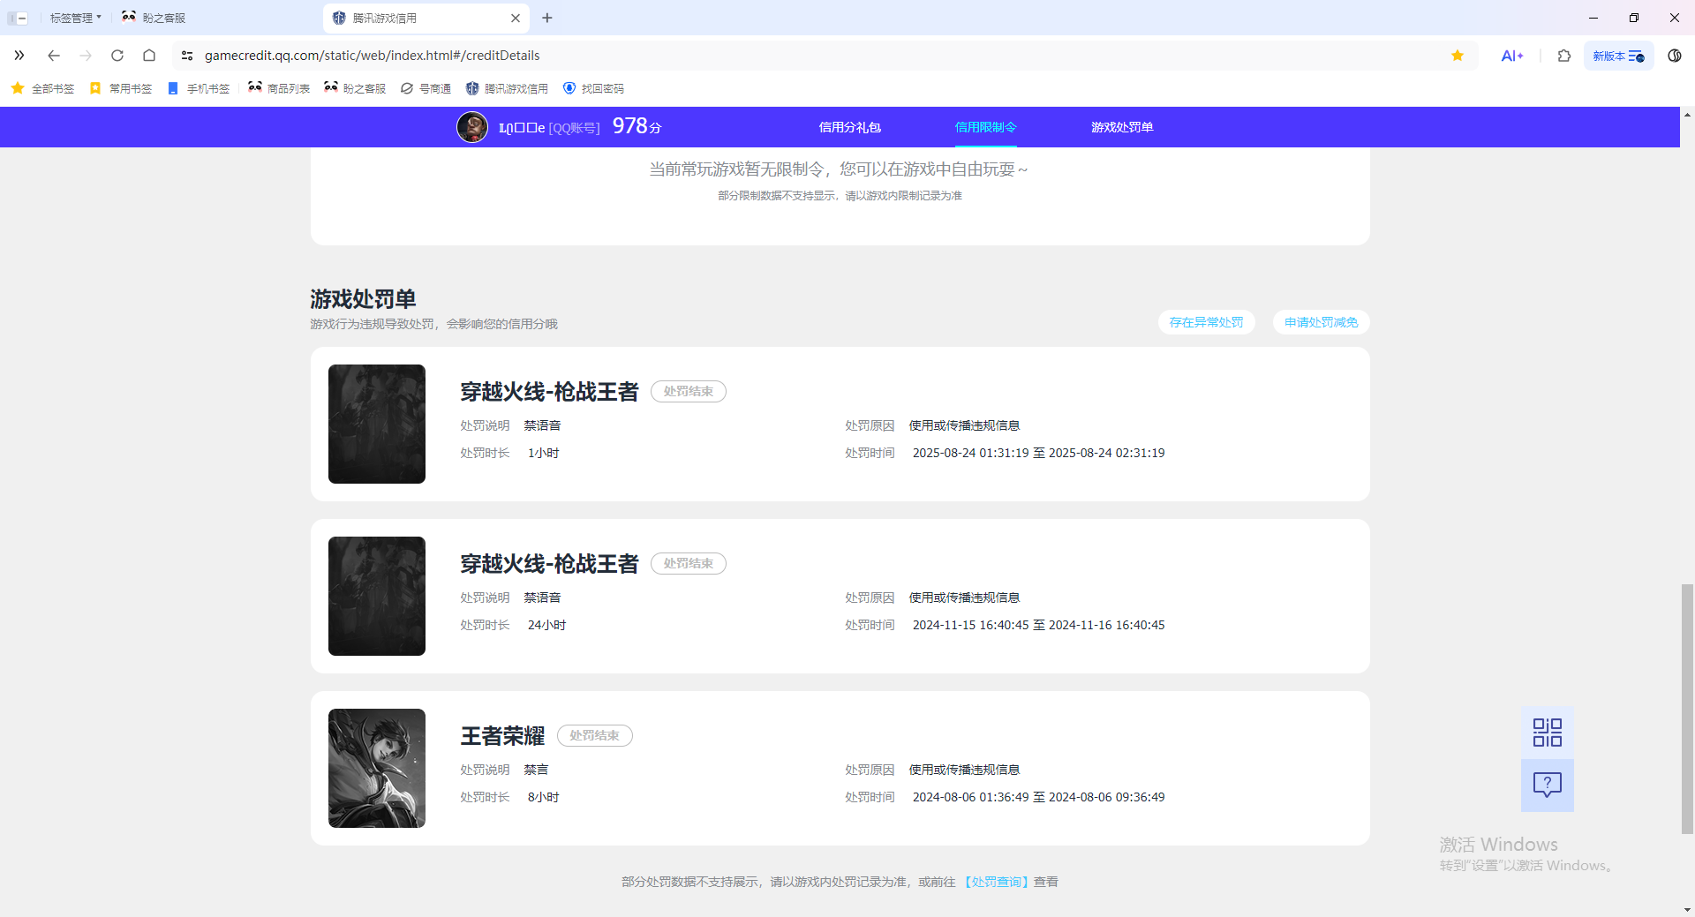
Task: Open the 【处罚查询】 link at bottom
Action: [996, 881]
